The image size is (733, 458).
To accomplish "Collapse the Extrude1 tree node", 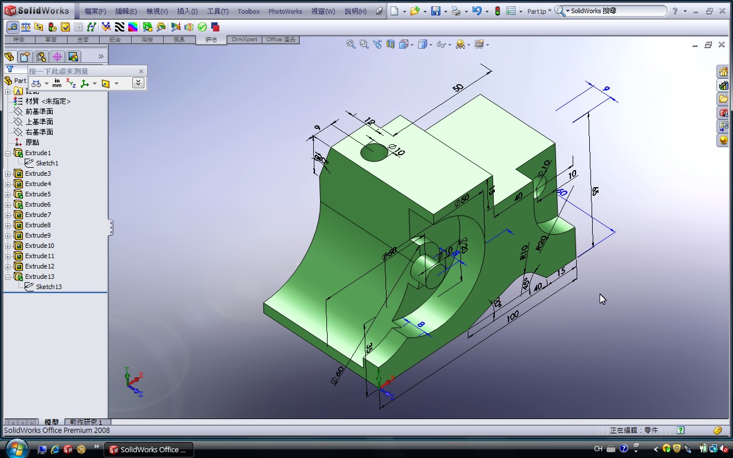I will (x=8, y=153).
